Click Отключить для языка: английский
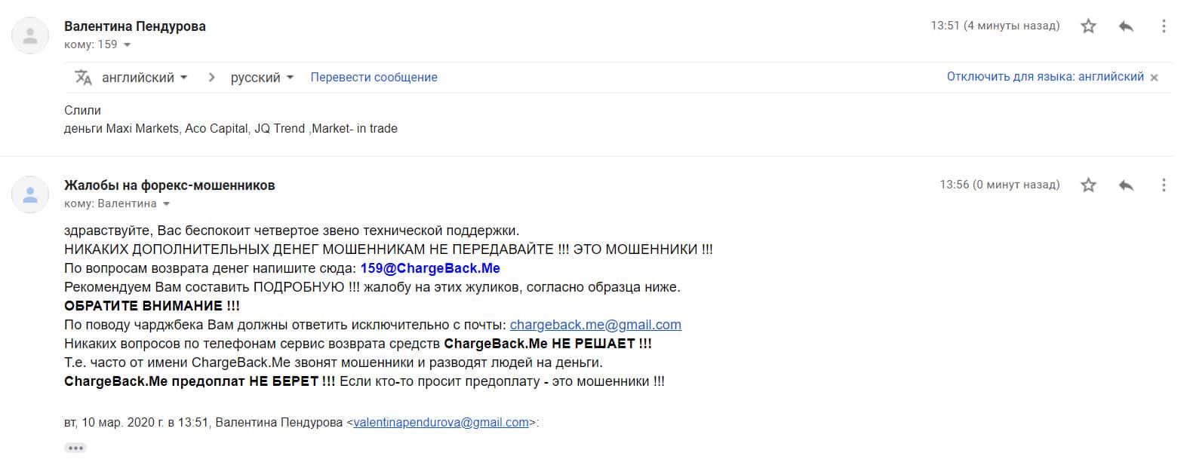The image size is (1187, 471). [1045, 77]
